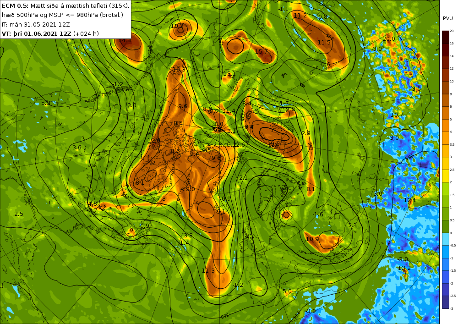Click the '5.3' value label in the upper left
This screenshot has width=458, height=324.
(45, 103)
